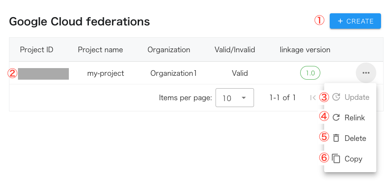Click the my-project cell
The image size is (390, 182).
point(106,73)
